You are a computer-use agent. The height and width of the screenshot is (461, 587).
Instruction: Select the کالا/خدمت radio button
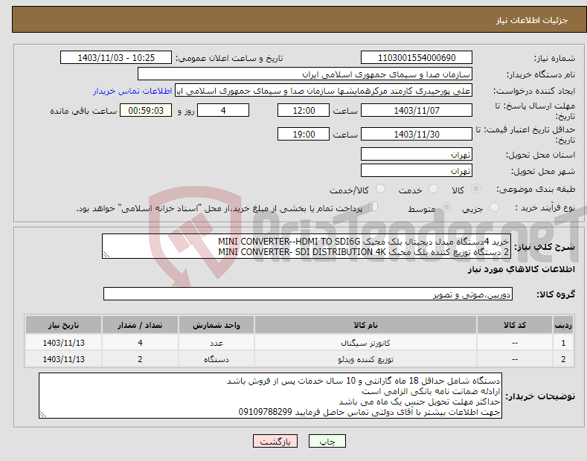coord(380,189)
